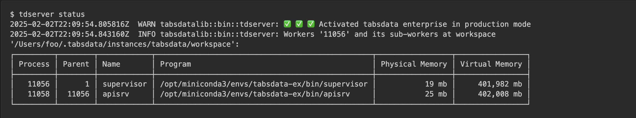The width and height of the screenshot is (636, 118).
Task: Click the first green checkmark emoji
Action: pos(287,24)
